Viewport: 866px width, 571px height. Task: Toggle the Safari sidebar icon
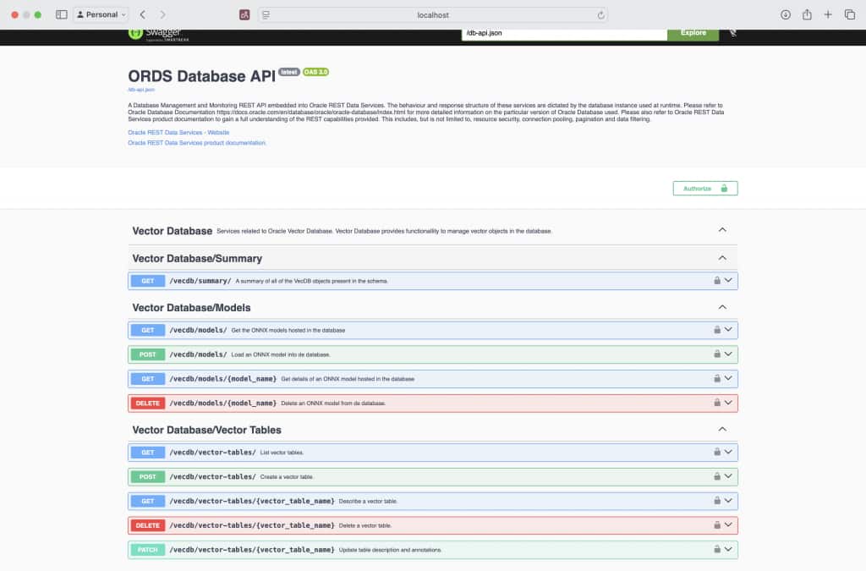[x=61, y=14]
